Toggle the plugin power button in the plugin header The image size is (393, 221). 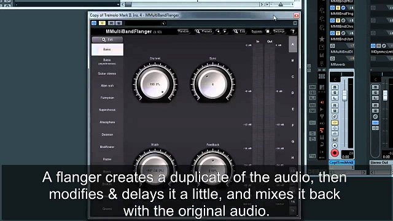[x=94, y=23]
